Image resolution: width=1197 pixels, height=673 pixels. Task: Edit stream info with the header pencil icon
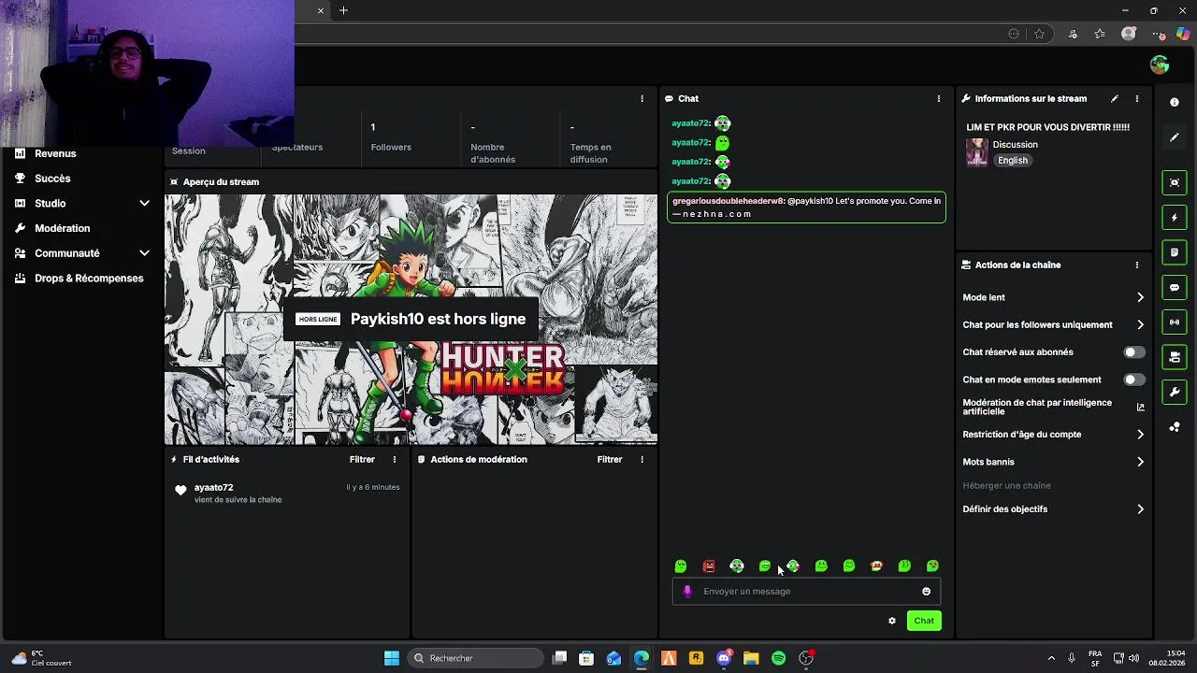[x=1114, y=98]
